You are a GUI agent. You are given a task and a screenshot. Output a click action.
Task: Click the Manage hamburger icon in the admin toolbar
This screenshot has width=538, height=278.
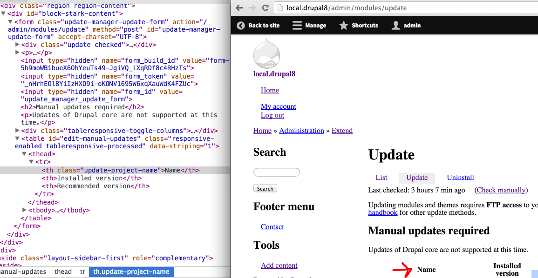coord(297,26)
